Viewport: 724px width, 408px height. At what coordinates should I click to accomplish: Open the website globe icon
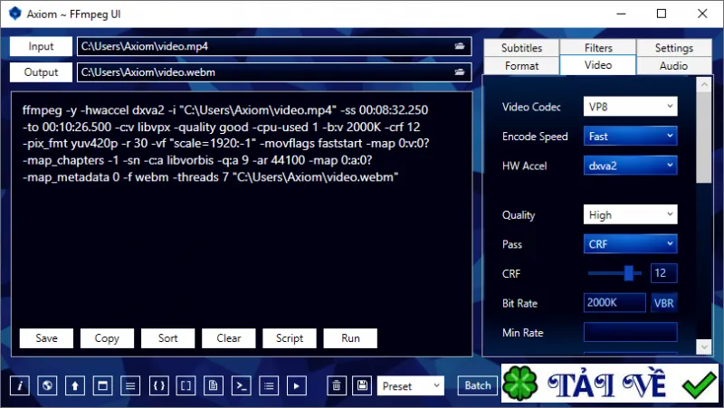pyautogui.click(x=47, y=386)
